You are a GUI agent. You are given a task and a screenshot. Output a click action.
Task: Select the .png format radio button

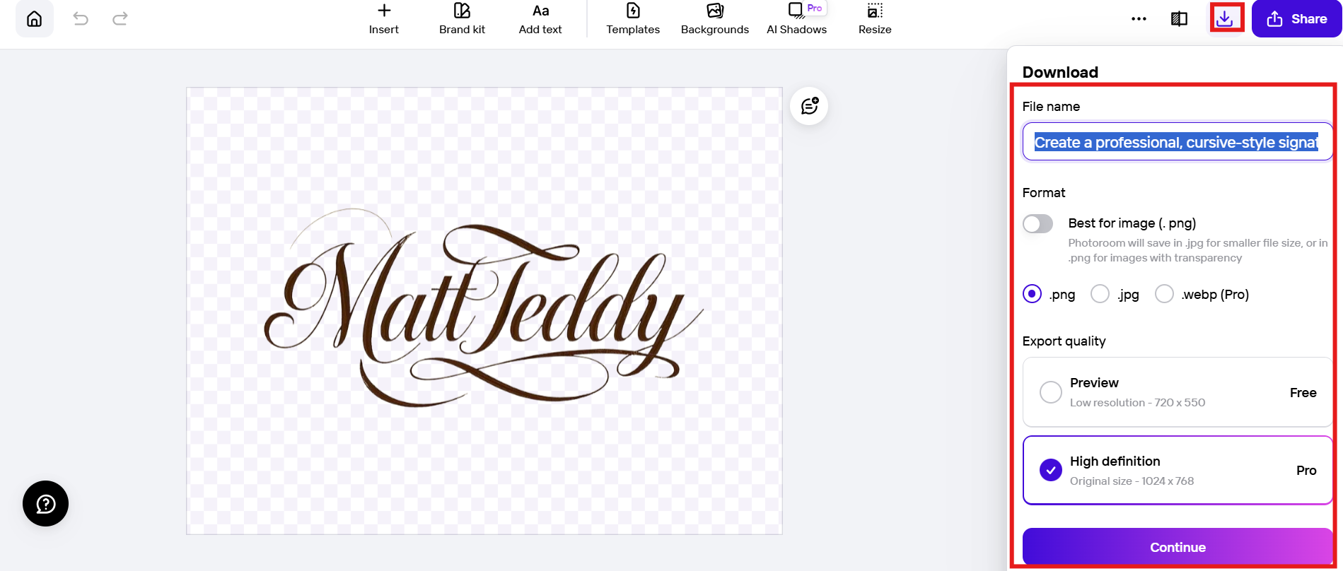pyautogui.click(x=1032, y=294)
